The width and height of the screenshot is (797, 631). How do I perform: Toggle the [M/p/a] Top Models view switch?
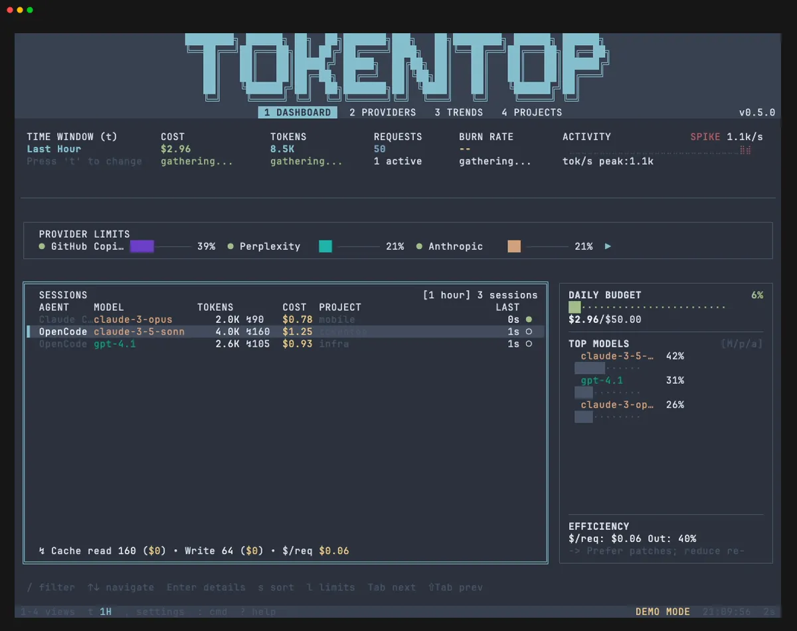tap(741, 344)
